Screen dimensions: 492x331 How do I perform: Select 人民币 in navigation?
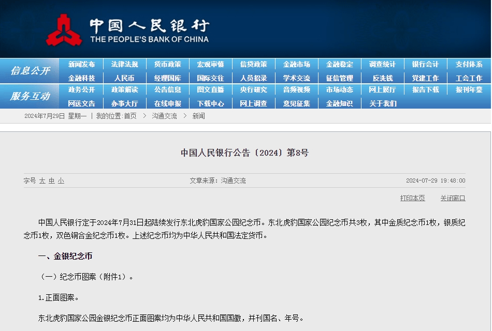(124, 78)
